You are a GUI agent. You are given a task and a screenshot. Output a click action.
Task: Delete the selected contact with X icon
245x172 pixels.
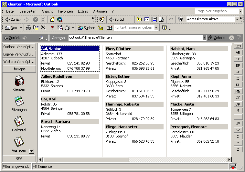click(x=43, y=28)
